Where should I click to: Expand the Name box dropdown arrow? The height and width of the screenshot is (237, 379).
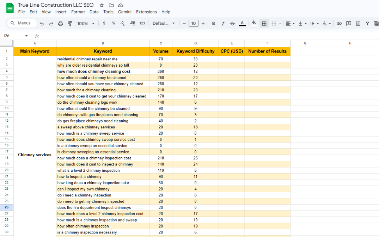coord(26,36)
